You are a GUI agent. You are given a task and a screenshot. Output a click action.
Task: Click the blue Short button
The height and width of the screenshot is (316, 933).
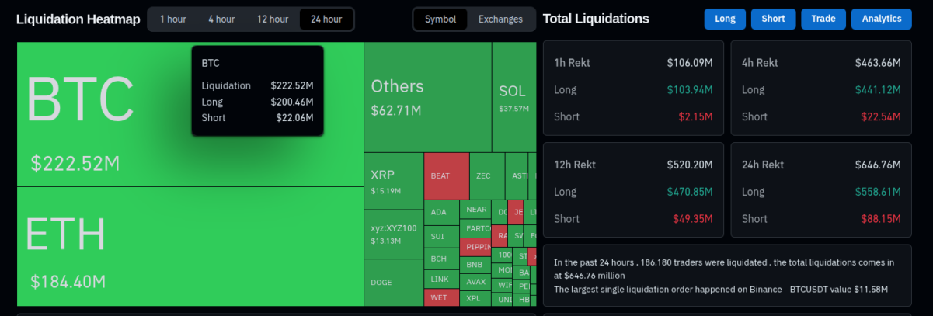[773, 19]
